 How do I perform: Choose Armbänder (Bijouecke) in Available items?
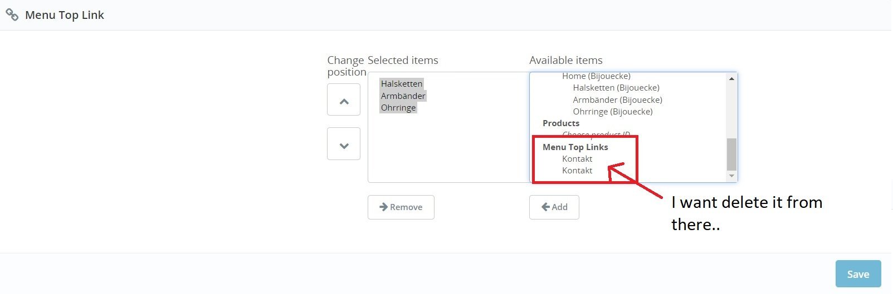pos(617,100)
